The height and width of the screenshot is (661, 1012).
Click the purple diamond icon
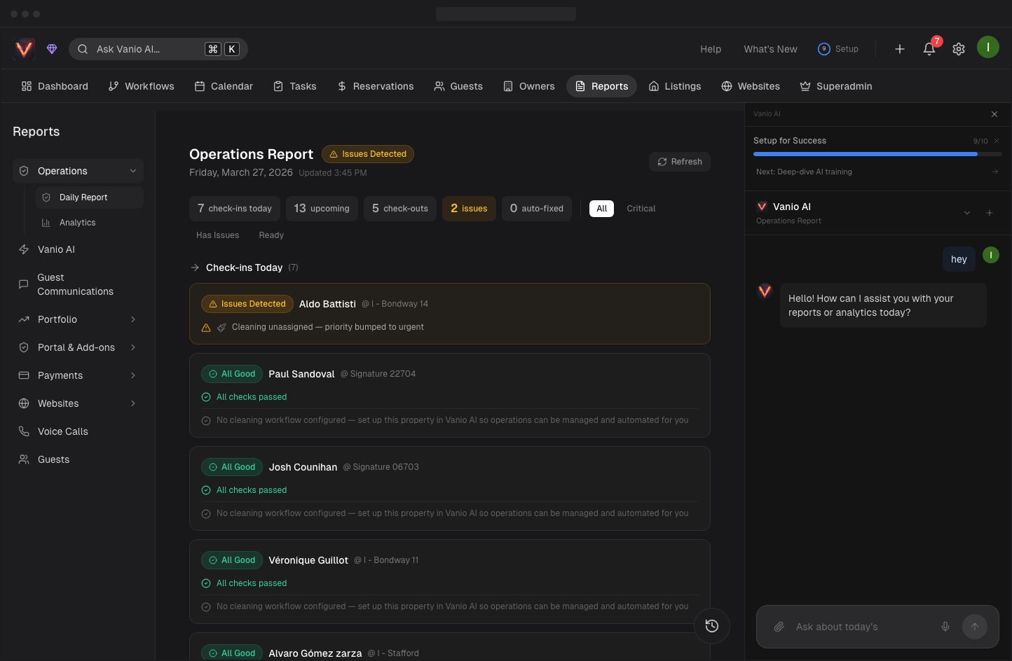click(x=52, y=49)
